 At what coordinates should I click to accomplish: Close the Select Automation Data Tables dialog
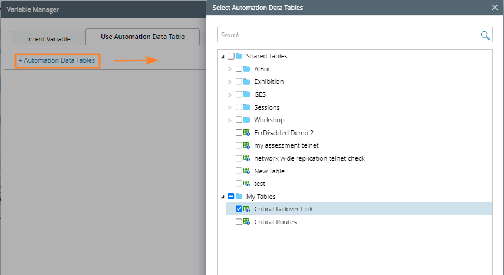[x=495, y=8]
